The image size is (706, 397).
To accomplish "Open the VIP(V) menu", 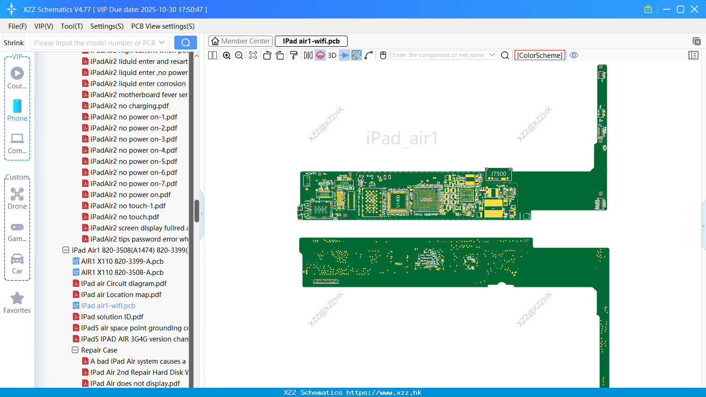I will [x=44, y=26].
